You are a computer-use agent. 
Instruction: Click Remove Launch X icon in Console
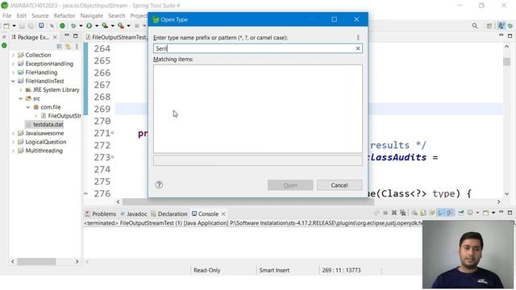pyautogui.click(x=394, y=213)
